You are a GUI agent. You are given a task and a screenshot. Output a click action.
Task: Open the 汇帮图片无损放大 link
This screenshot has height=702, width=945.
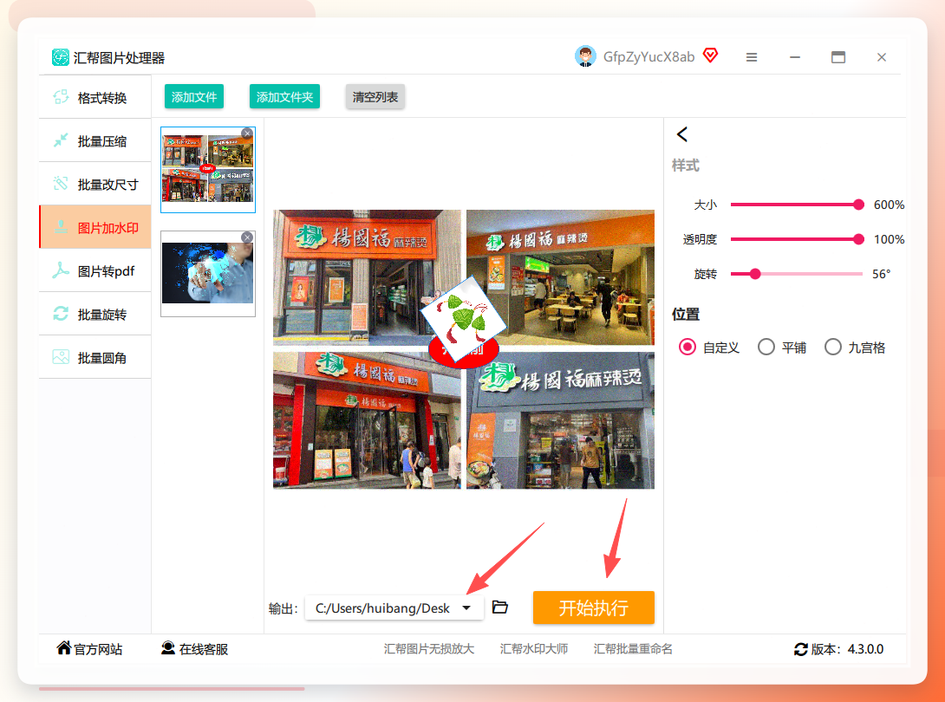[429, 649]
